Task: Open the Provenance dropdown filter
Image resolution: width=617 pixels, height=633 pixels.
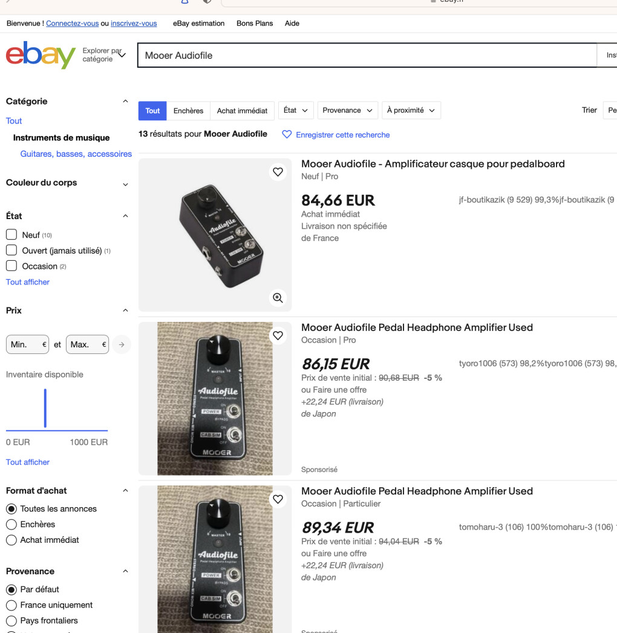Action: click(348, 110)
